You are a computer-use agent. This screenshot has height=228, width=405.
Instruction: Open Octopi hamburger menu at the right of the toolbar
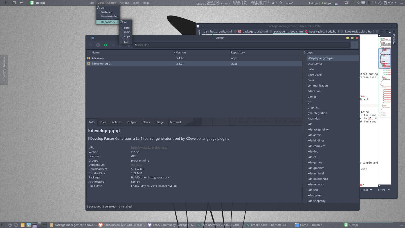click(354, 45)
